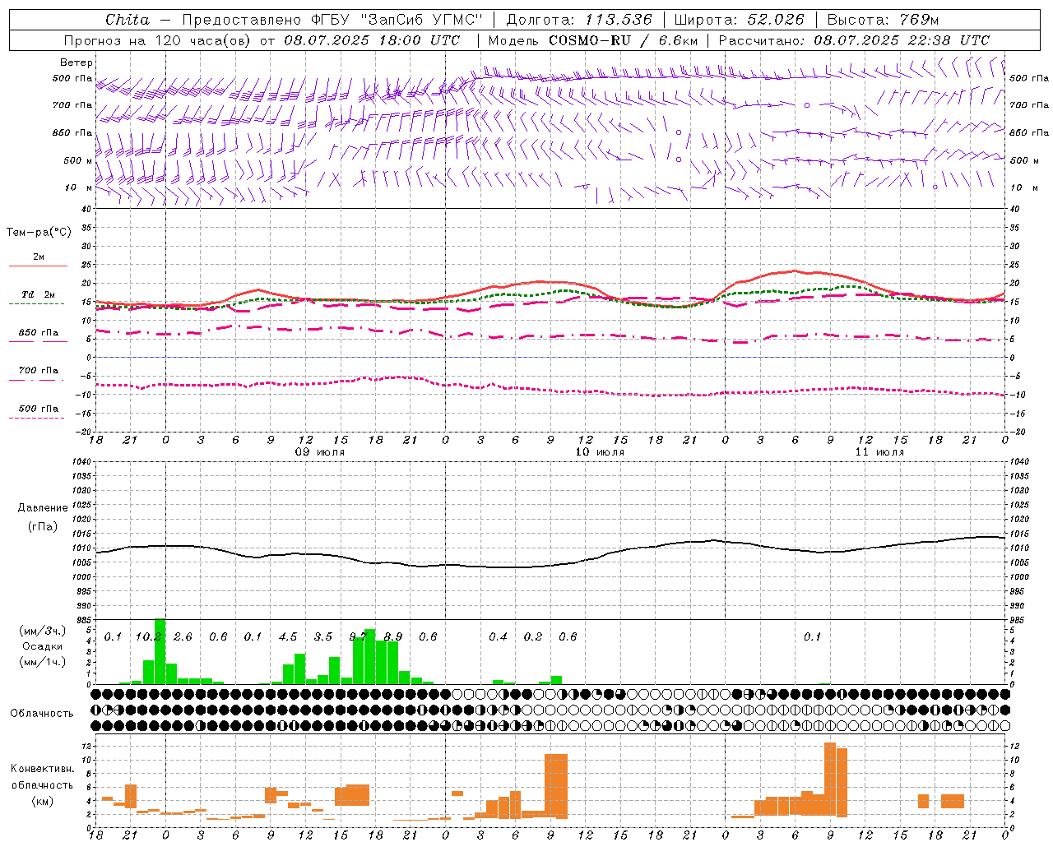Click the "(гПа)" pressure unit label

[43, 527]
